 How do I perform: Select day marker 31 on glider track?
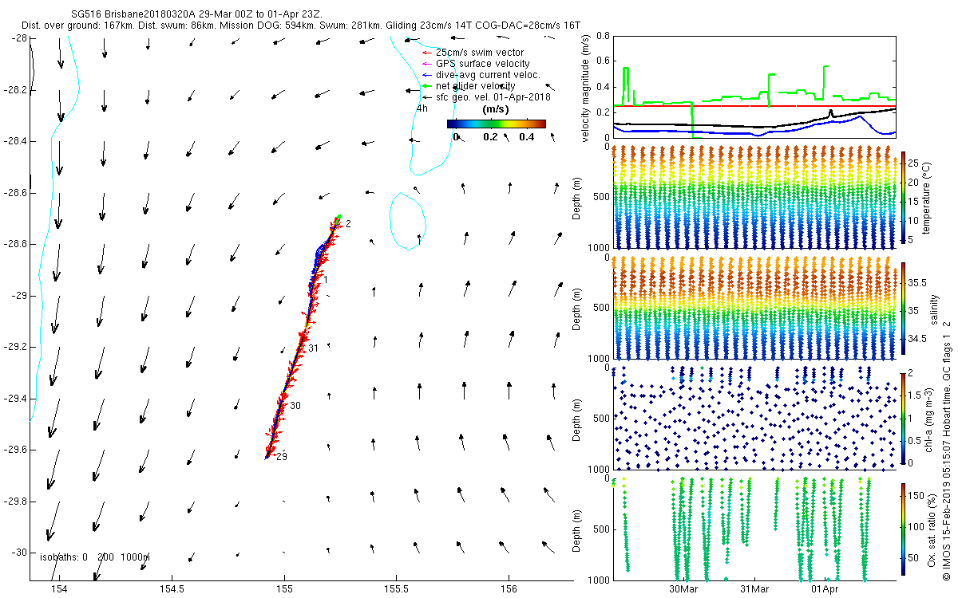coord(313,348)
